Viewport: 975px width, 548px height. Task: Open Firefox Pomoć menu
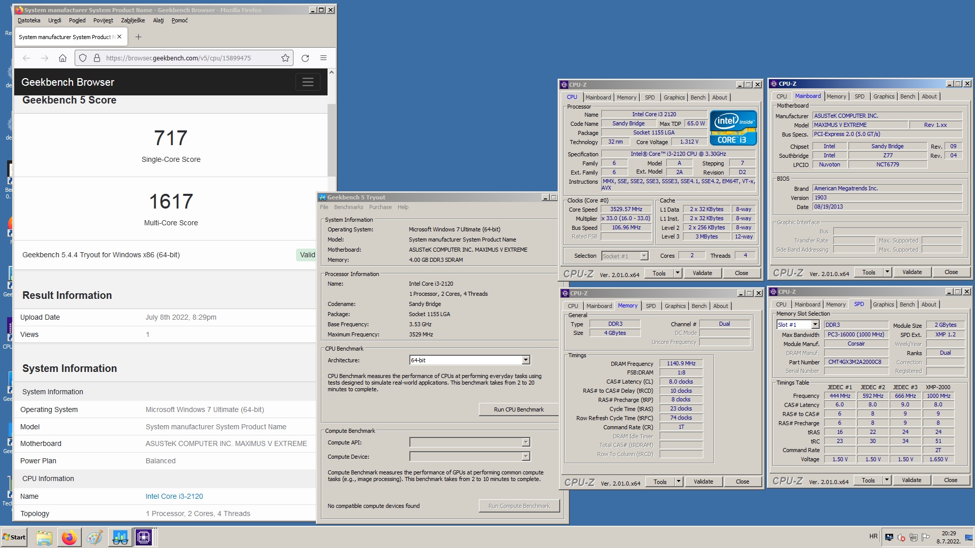tap(179, 20)
